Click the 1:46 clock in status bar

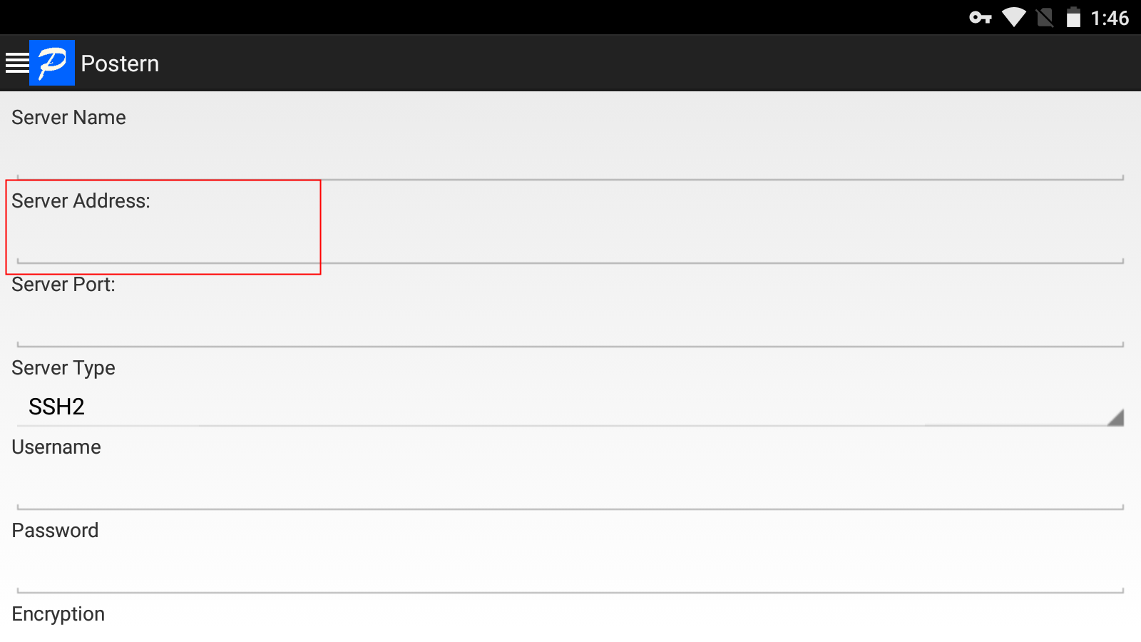point(1110,18)
